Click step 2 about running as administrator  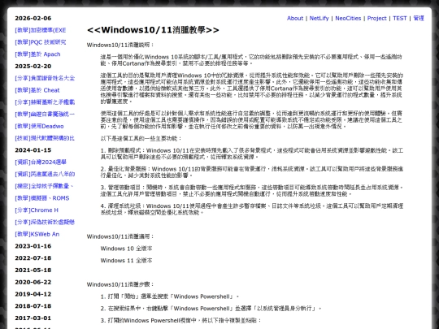pos(211,309)
